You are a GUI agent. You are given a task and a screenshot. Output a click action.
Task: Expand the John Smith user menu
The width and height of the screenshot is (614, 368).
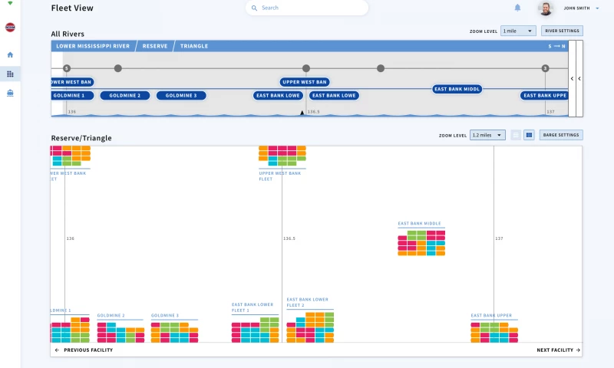click(x=597, y=8)
